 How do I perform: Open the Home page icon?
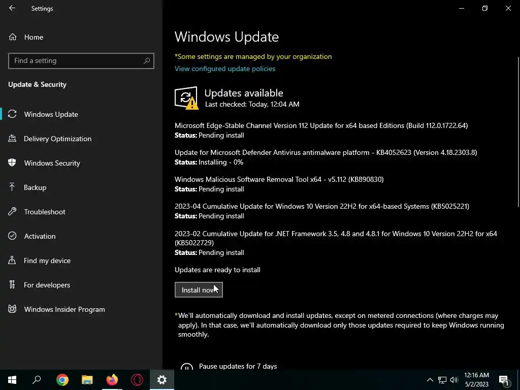13,37
